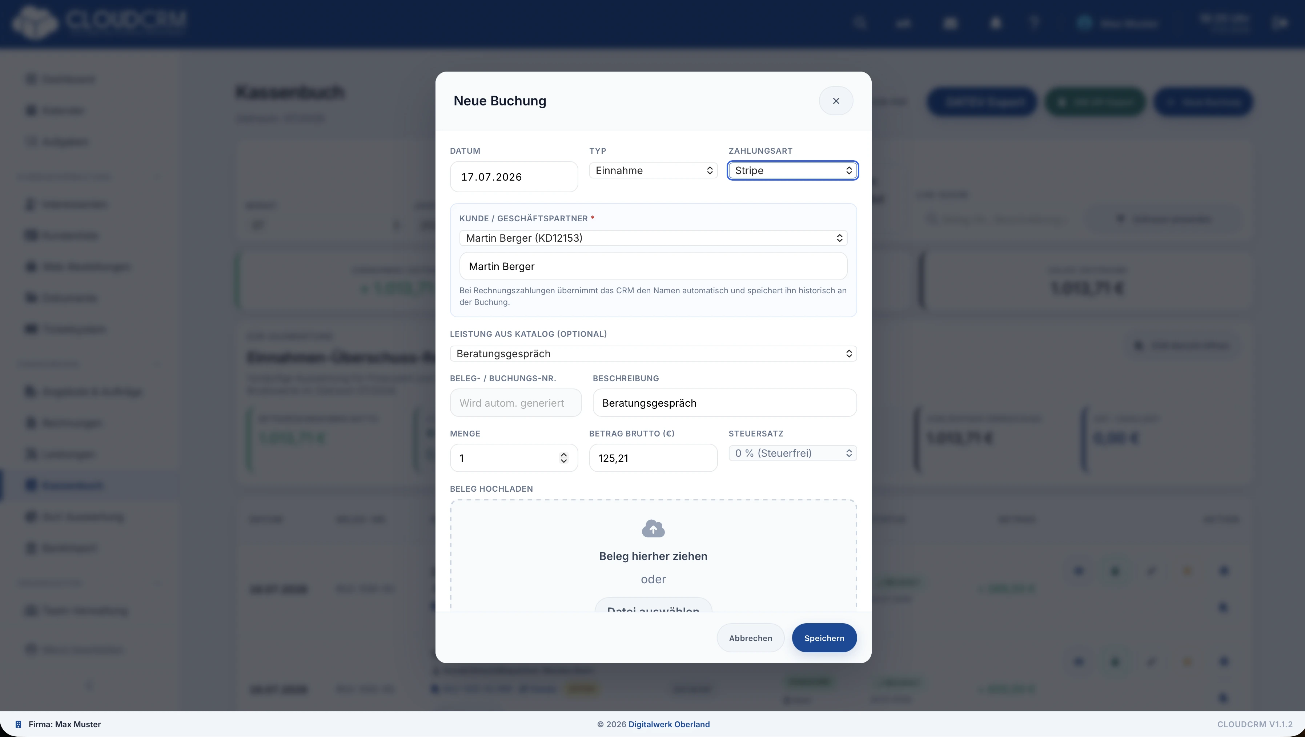The height and width of the screenshot is (737, 1305).
Task: Click Abbrechen to cancel the booking
Action: click(x=750, y=638)
